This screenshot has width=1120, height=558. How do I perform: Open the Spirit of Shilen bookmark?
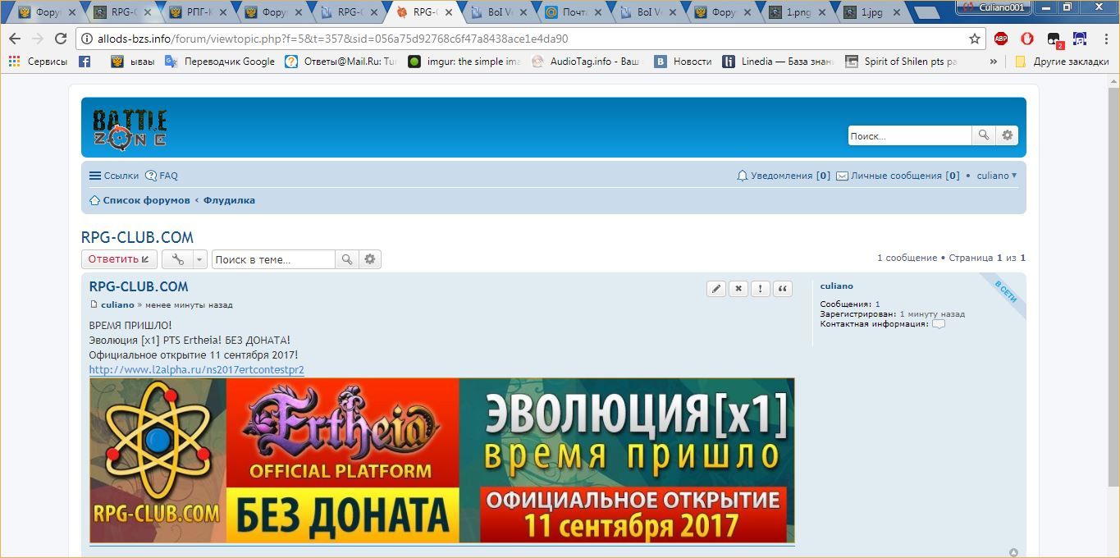[x=901, y=62]
